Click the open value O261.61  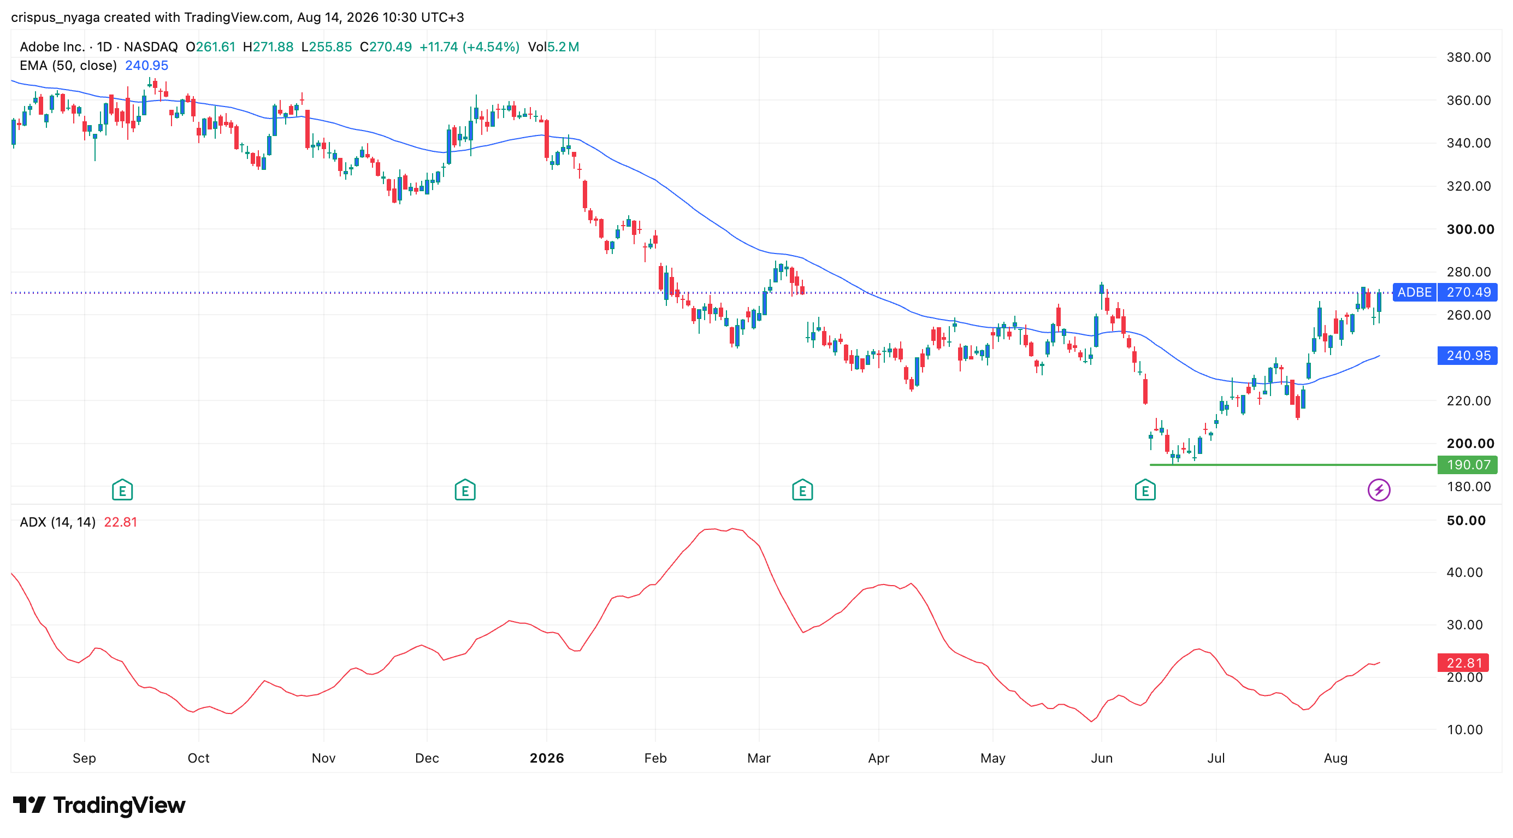210,47
